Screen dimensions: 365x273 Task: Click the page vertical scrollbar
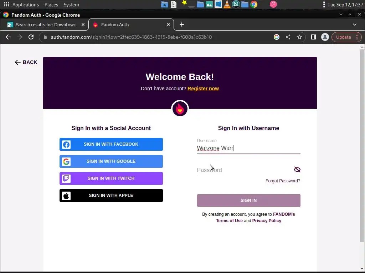click(362, 145)
